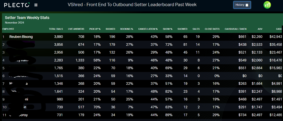Click the green bar chart icon
The width and height of the screenshot is (283, 121).
tap(267, 5)
